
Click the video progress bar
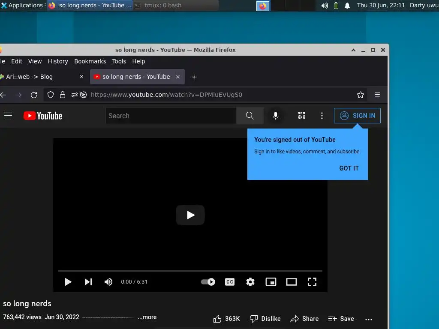190,271
